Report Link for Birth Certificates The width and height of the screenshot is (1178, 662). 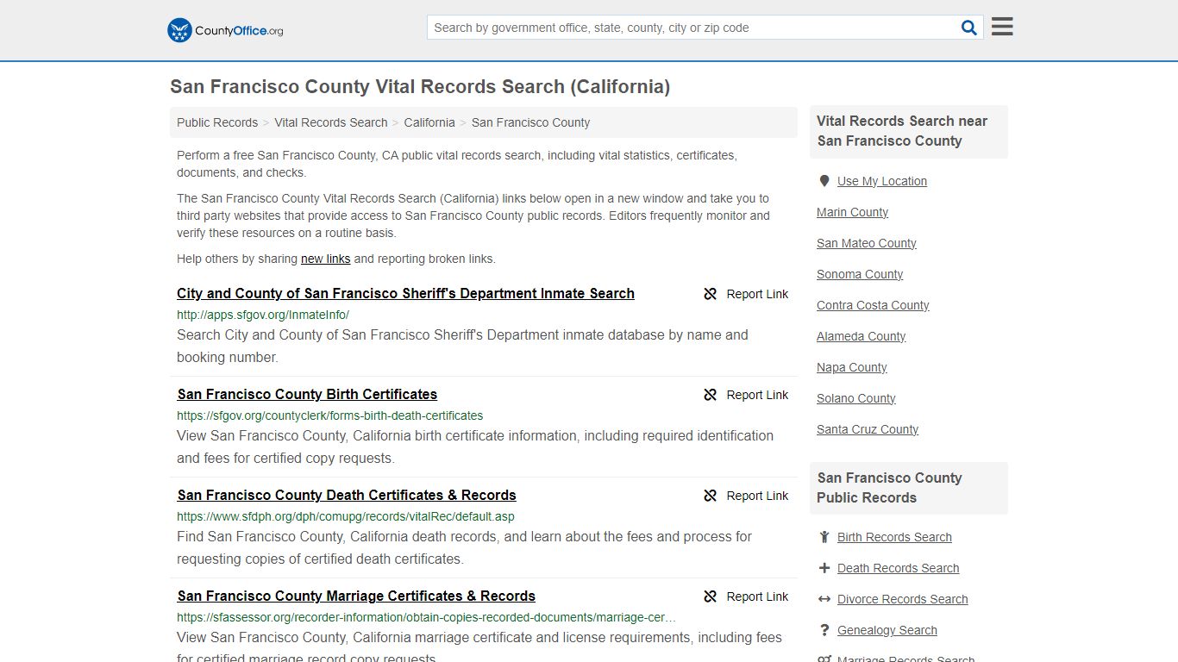tap(757, 395)
